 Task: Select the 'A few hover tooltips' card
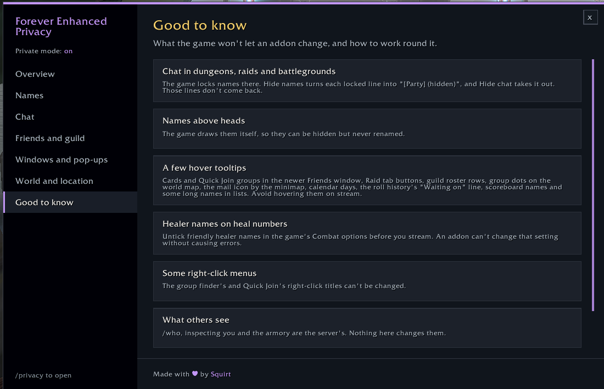click(367, 180)
